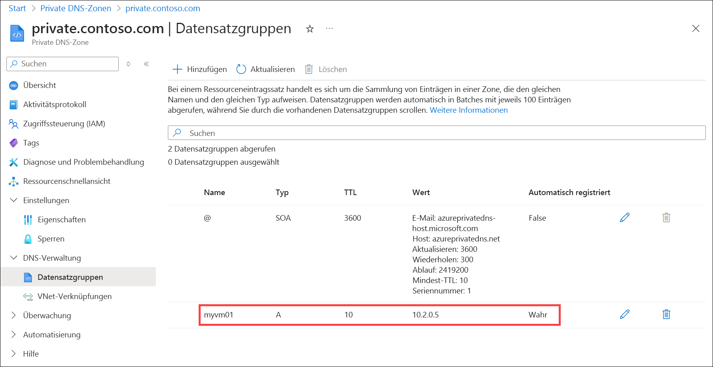Expand the Hilfe section

point(14,353)
